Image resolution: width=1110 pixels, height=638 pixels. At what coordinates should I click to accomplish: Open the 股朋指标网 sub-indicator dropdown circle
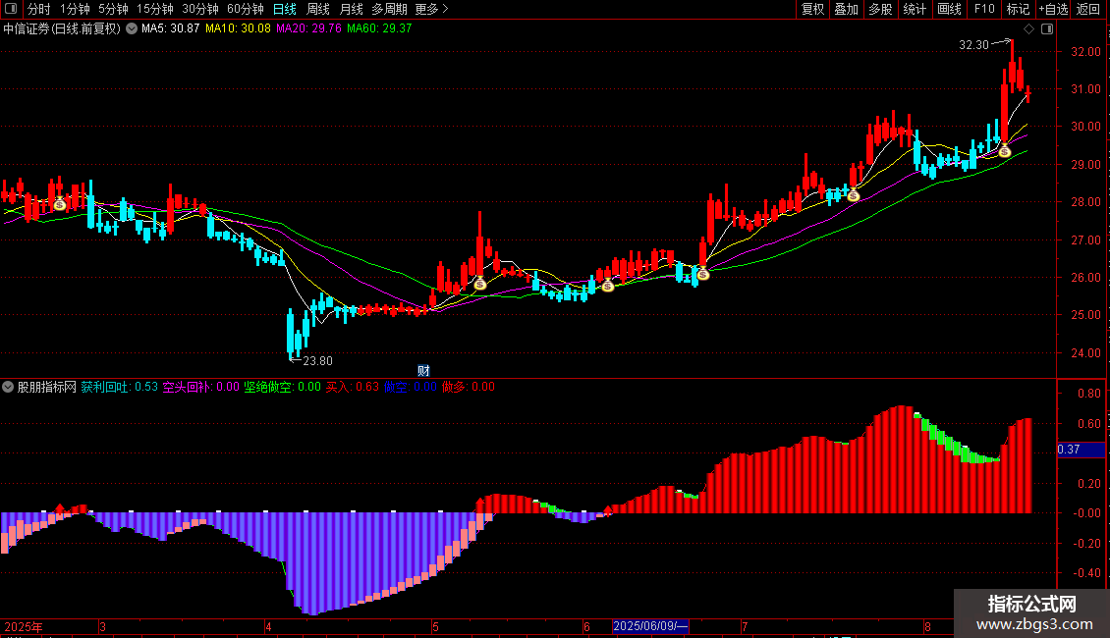(x=8, y=387)
